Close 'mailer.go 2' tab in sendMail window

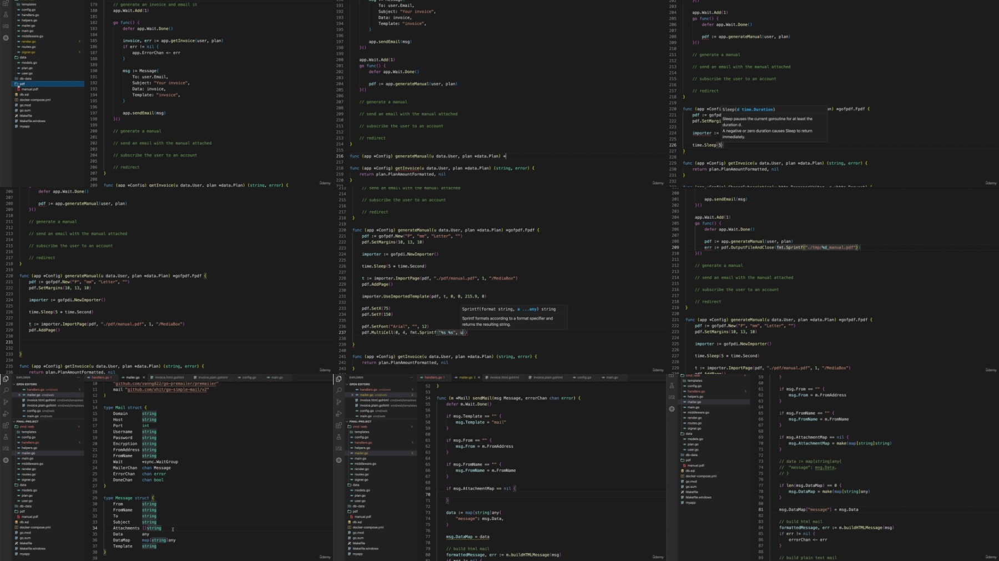(x=479, y=377)
